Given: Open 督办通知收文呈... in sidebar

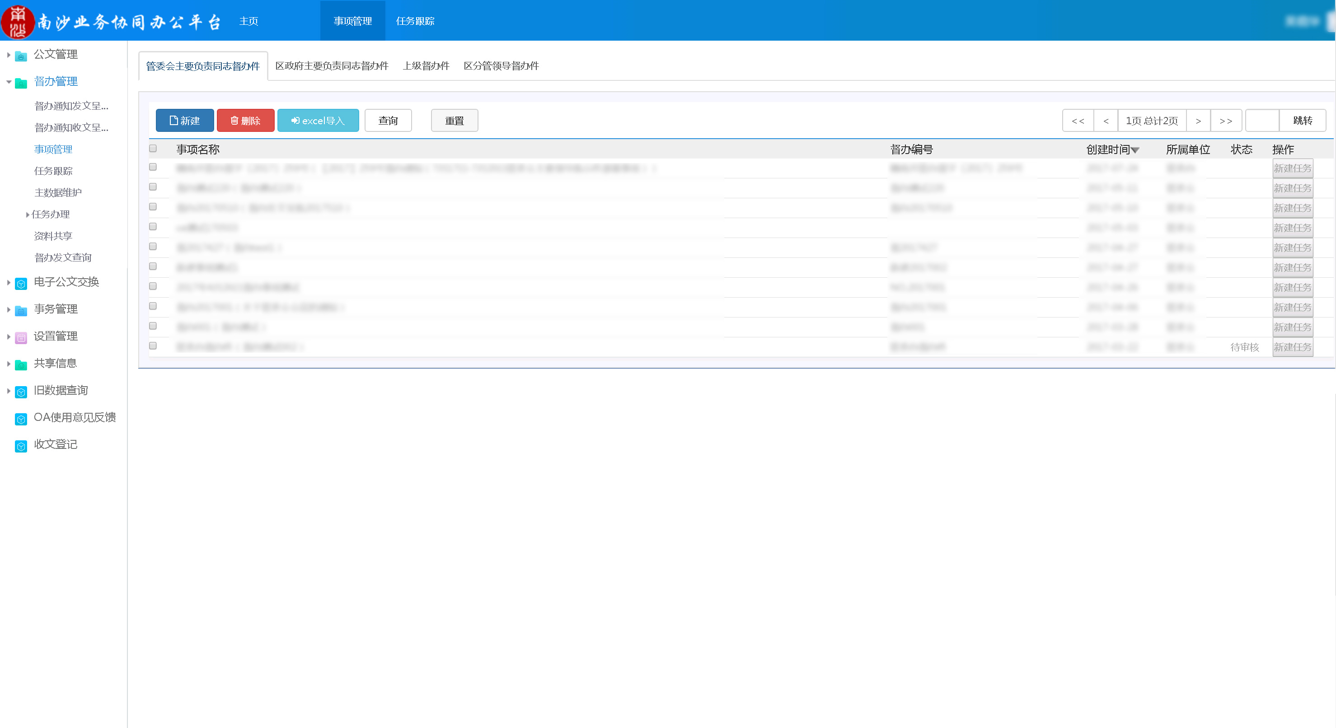Looking at the screenshot, I should point(71,127).
